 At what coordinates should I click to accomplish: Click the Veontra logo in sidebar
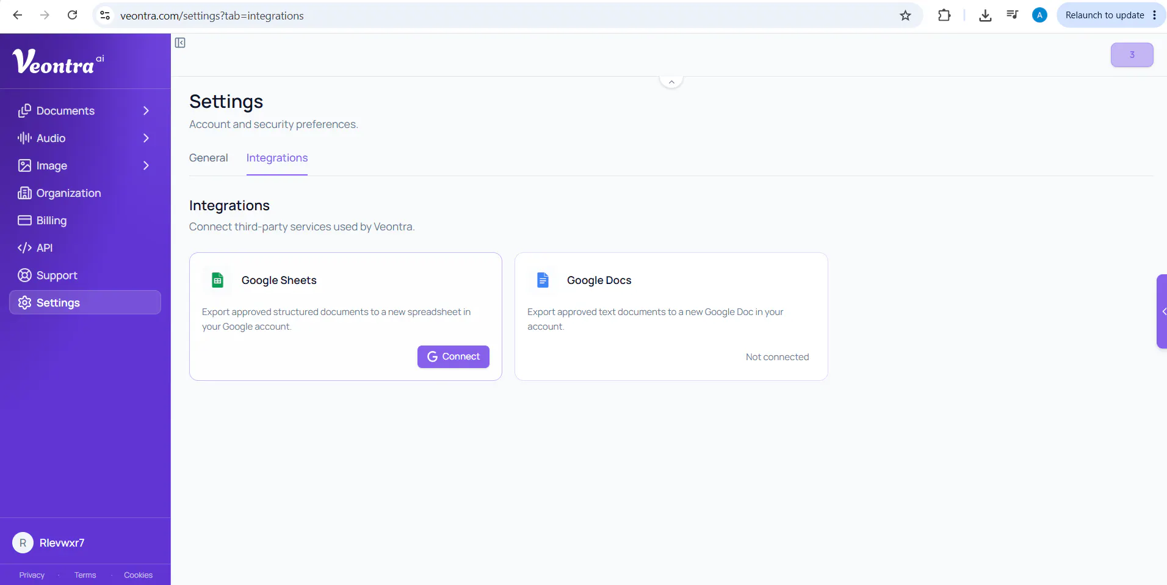[x=58, y=62]
